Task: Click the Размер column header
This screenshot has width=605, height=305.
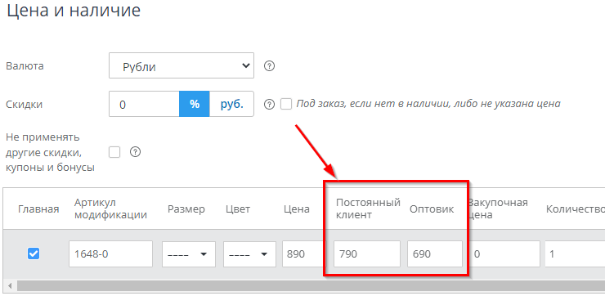Action: [186, 209]
